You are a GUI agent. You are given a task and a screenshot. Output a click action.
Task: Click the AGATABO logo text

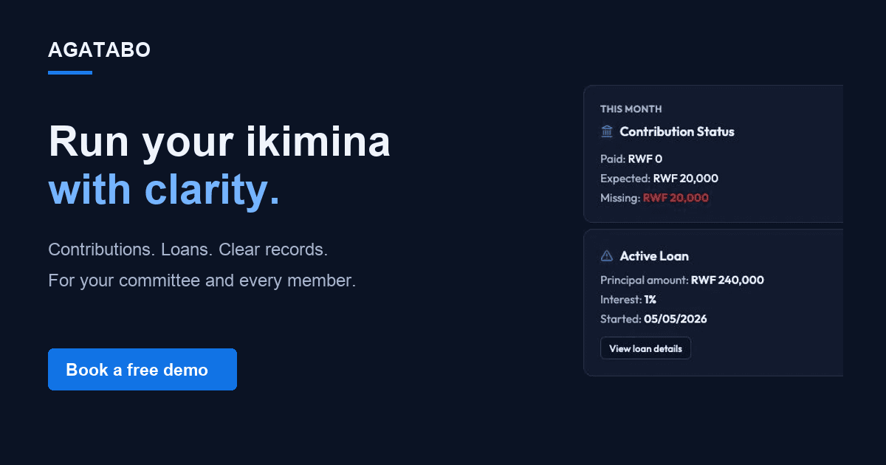pos(100,49)
